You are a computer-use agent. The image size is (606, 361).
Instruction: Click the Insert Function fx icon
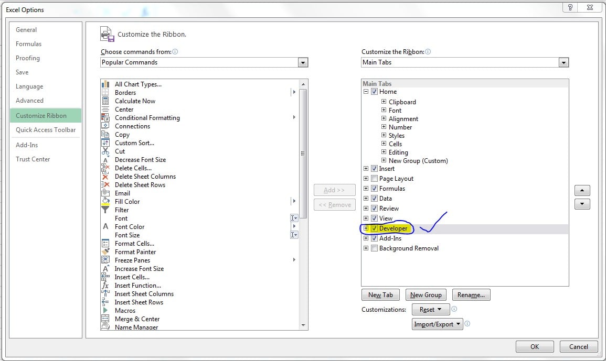click(x=105, y=286)
